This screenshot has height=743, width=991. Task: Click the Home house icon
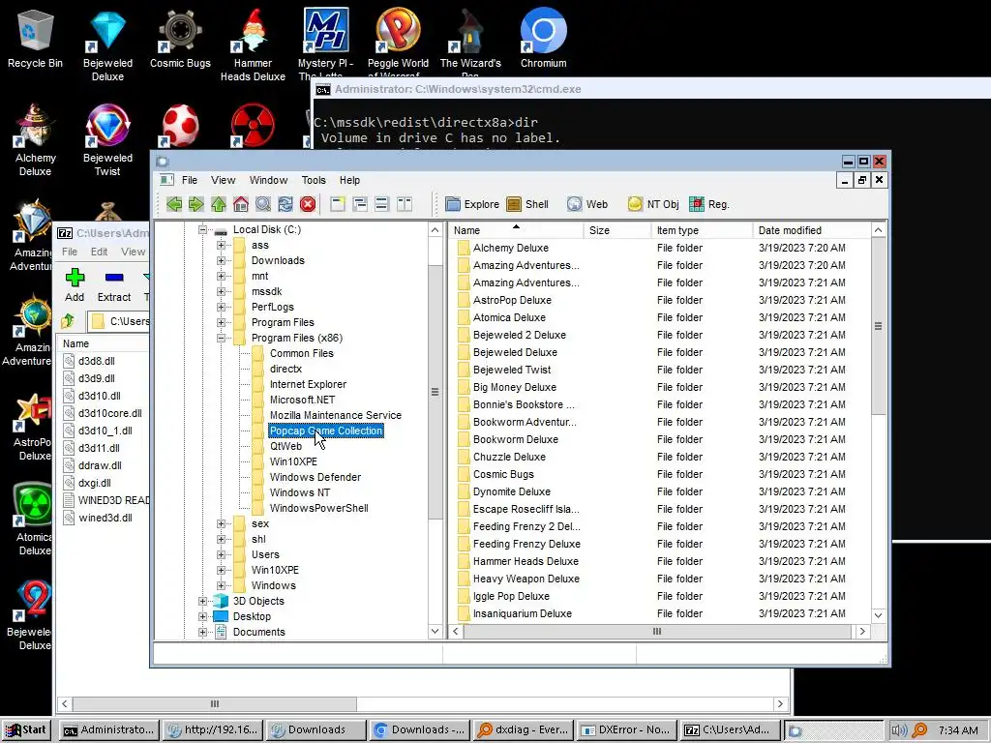[x=241, y=204]
